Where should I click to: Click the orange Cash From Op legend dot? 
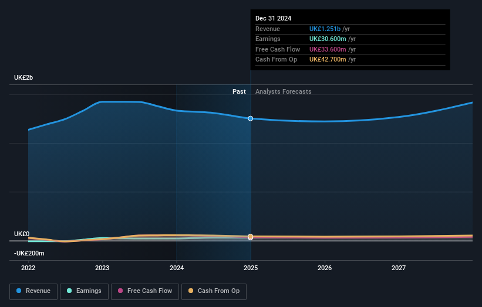(191, 291)
